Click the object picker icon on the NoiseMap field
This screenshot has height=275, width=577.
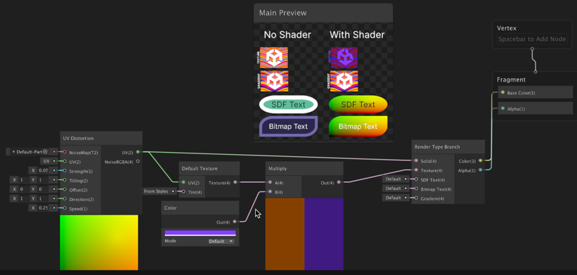[45, 152]
